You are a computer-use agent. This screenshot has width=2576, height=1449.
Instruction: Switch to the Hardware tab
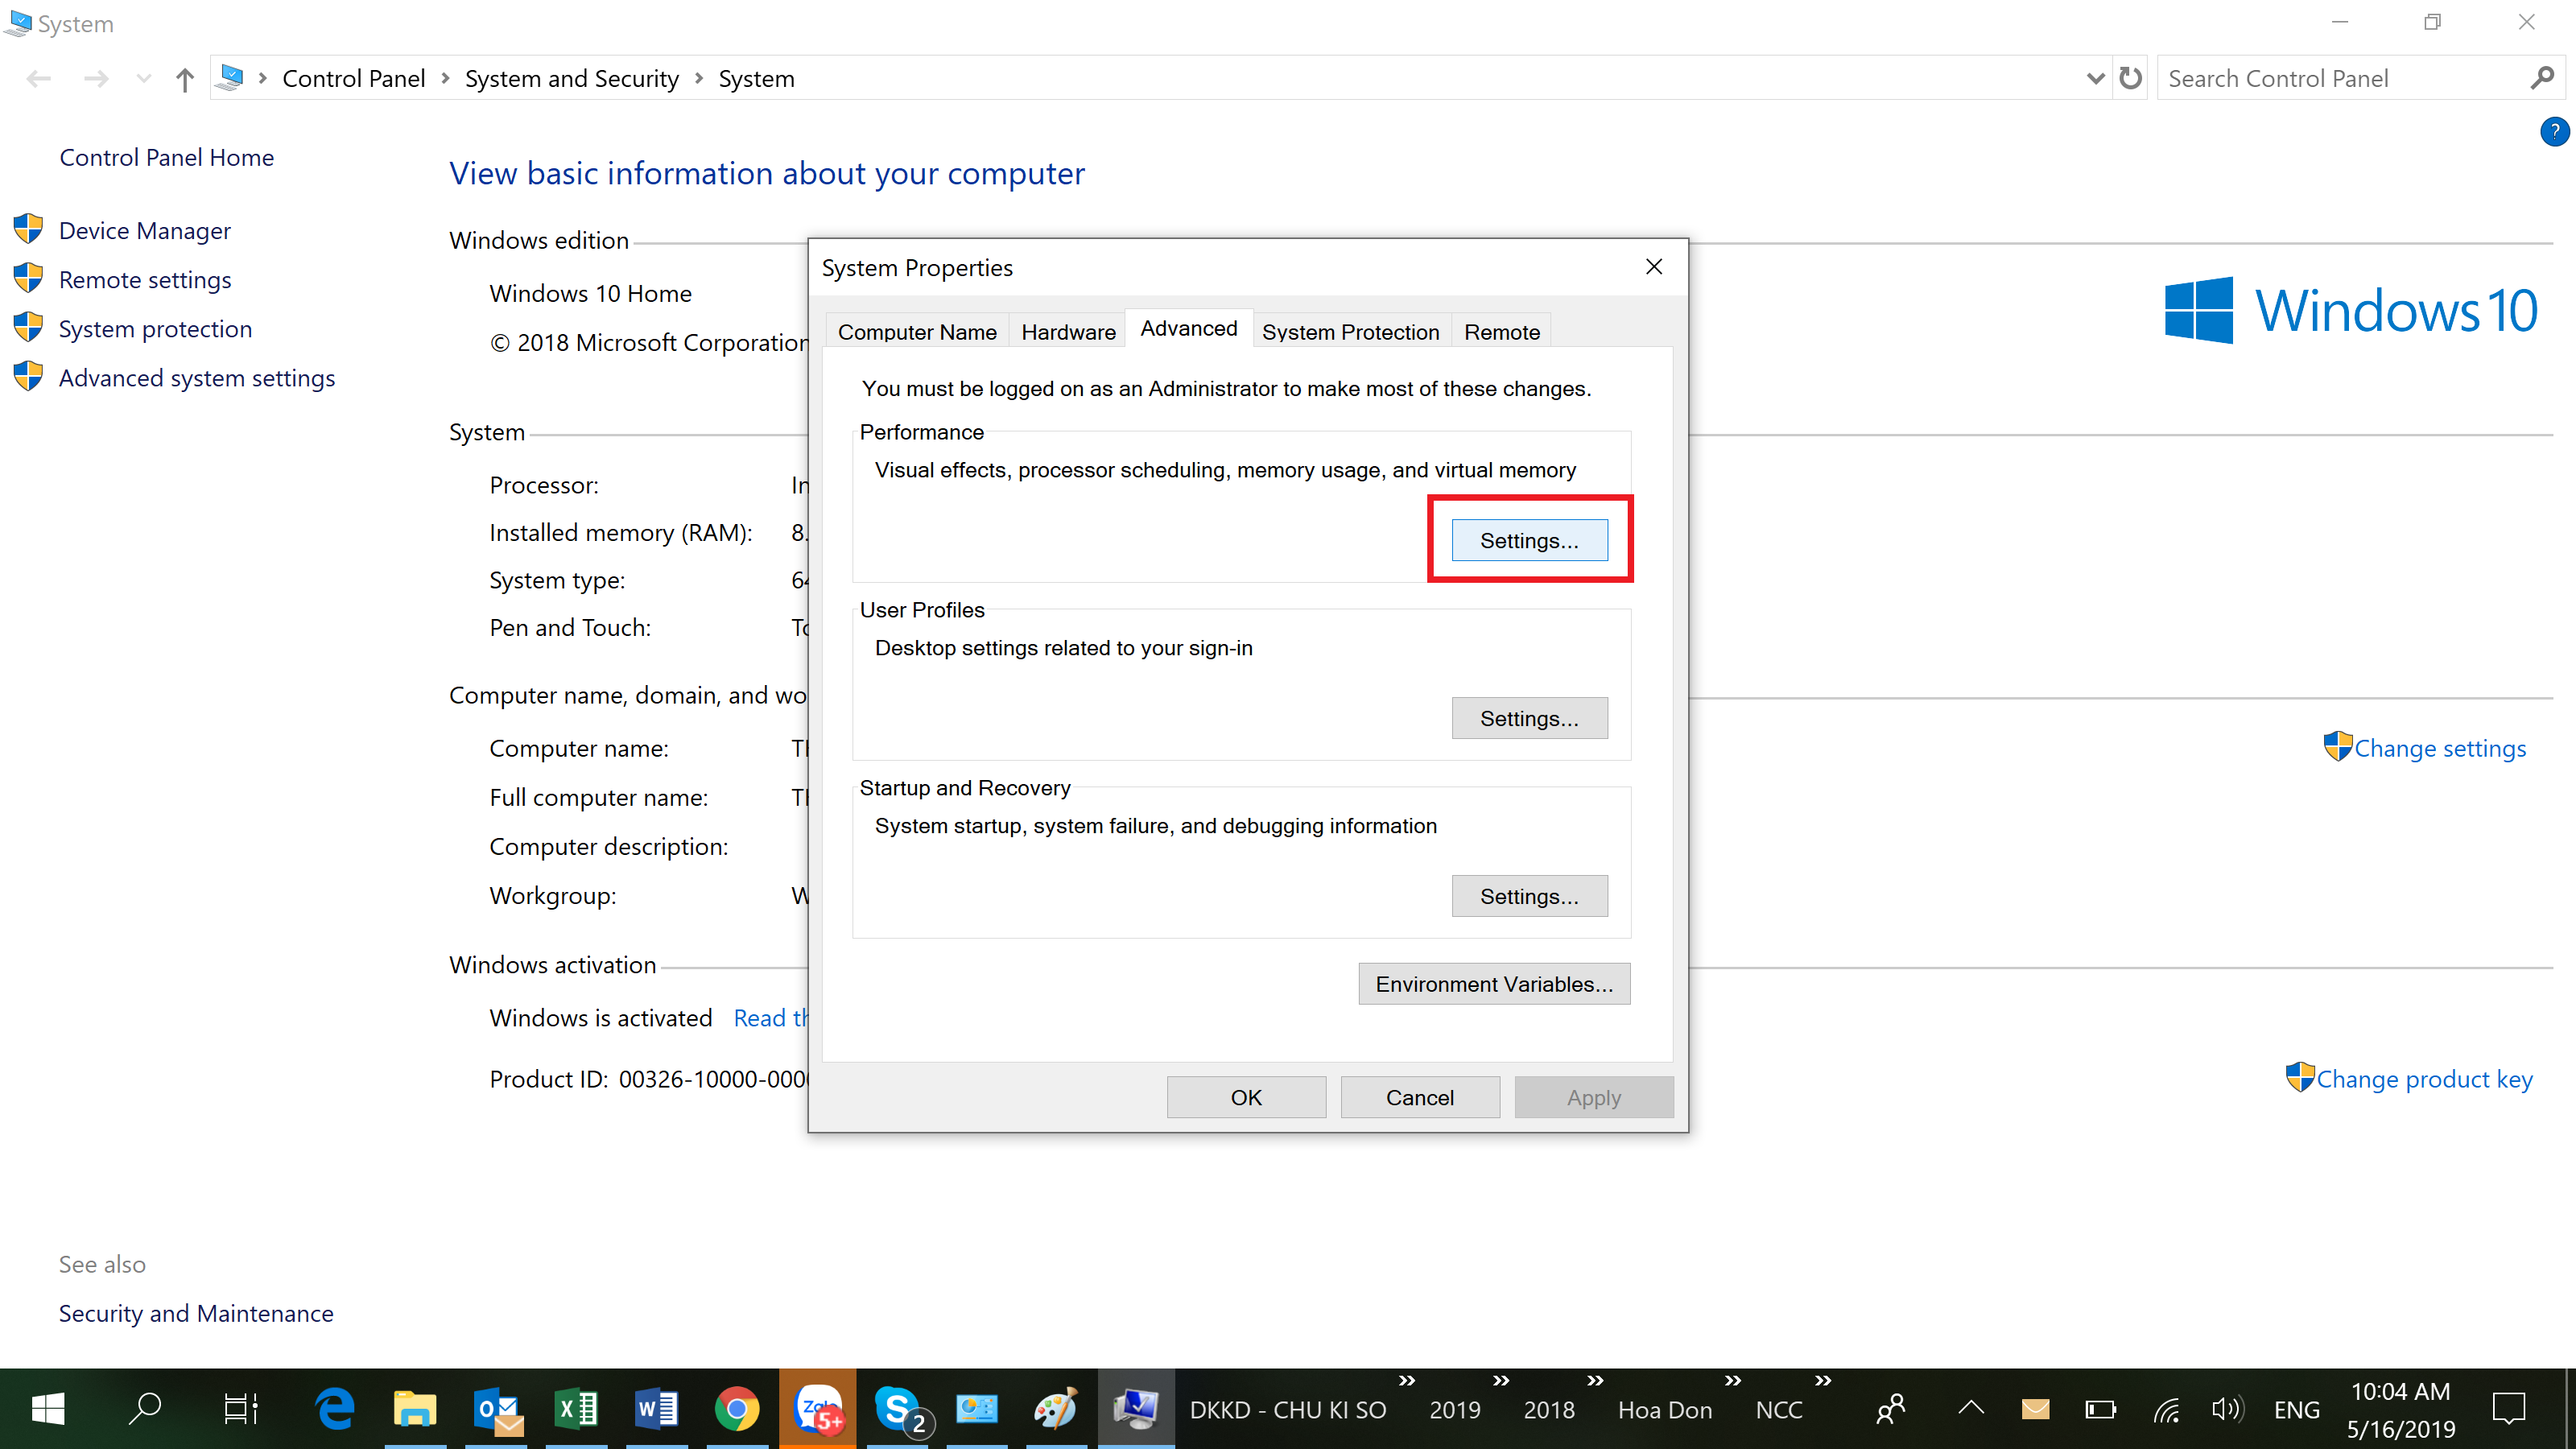tap(1068, 332)
